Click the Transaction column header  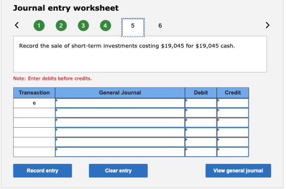(x=34, y=92)
